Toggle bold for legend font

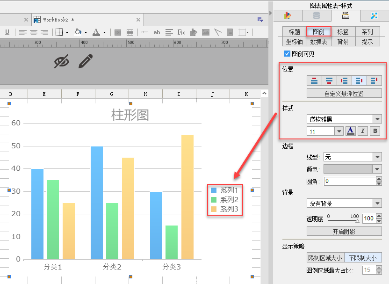[375, 131]
